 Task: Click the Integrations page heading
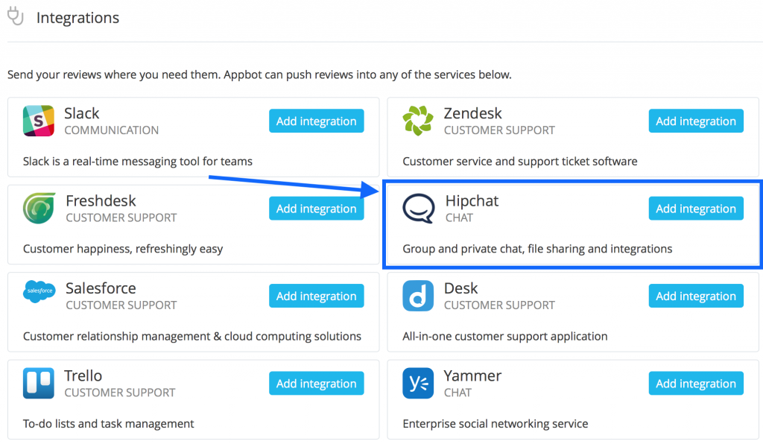click(x=77, y=18)
